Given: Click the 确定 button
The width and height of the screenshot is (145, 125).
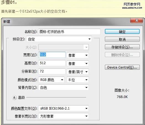Looking at the screenshot, I should pyautogui.click(x=122, y=31).
